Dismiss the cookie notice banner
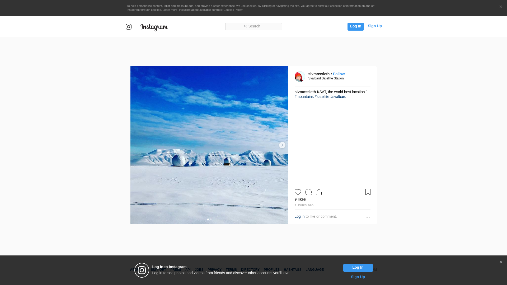This screenshot has width=507, height=285. click(x=501, y=7)
